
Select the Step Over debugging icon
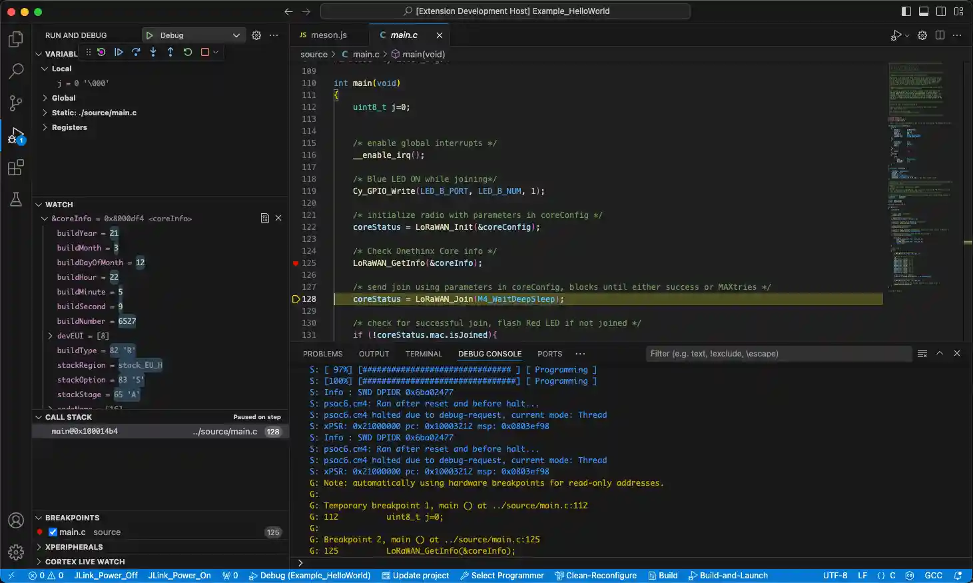tap(136, 53)
